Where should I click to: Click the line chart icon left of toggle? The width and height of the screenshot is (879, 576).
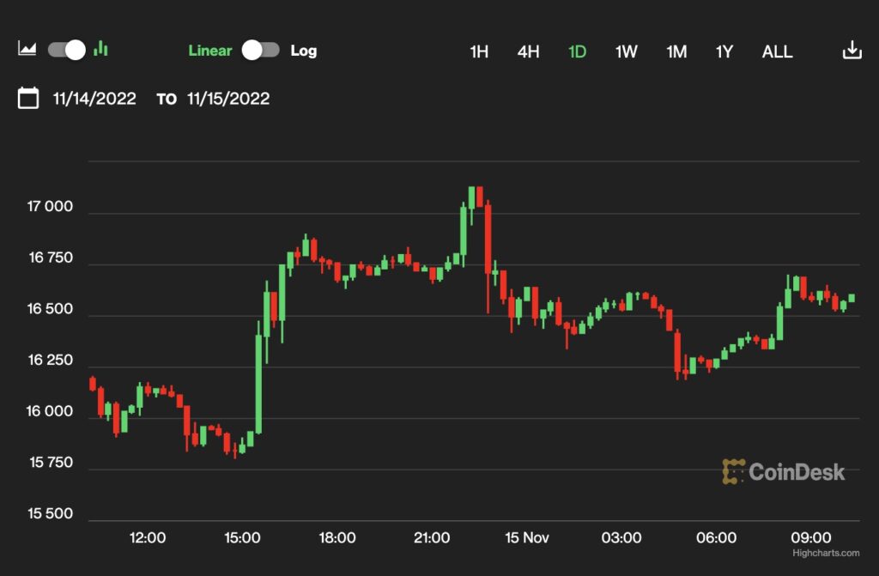(27, 49)
